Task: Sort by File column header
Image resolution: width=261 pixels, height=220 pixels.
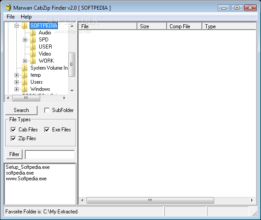Action: (108, 26)
